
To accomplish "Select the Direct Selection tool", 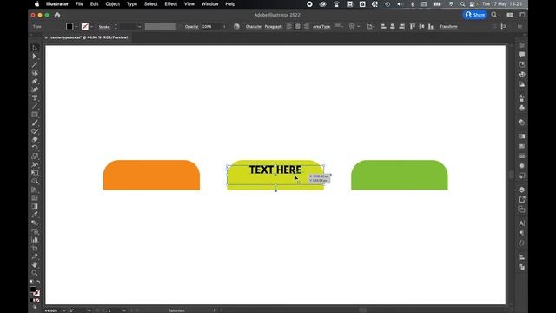I will click(35, 57).
